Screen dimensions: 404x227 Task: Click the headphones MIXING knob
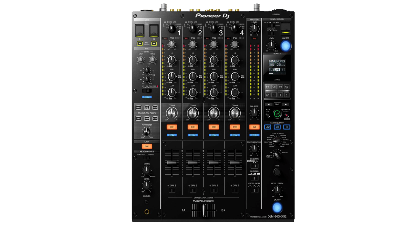pyautogui.click(x=147, y=170)
